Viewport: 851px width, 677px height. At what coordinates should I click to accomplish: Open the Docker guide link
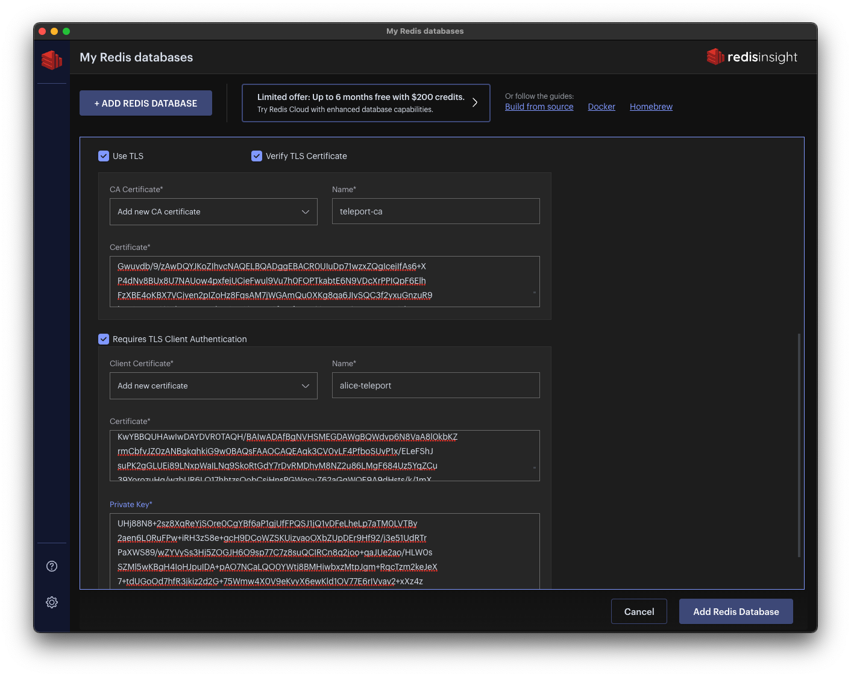601,106
